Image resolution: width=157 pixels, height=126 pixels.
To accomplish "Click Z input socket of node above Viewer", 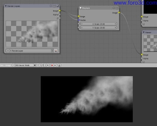I will (x=142, y=24).
